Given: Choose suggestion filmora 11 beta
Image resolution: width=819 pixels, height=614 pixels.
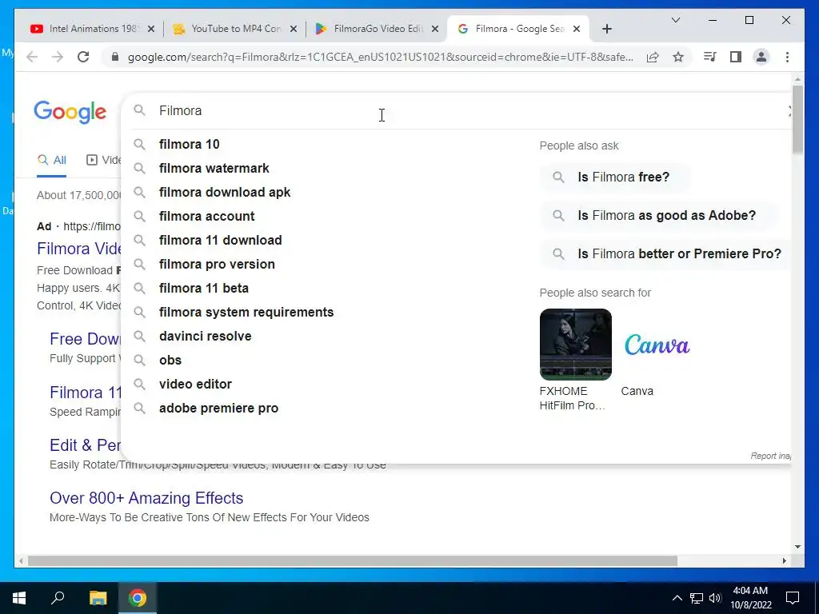Looking at the screenshot, I should 204,288.
